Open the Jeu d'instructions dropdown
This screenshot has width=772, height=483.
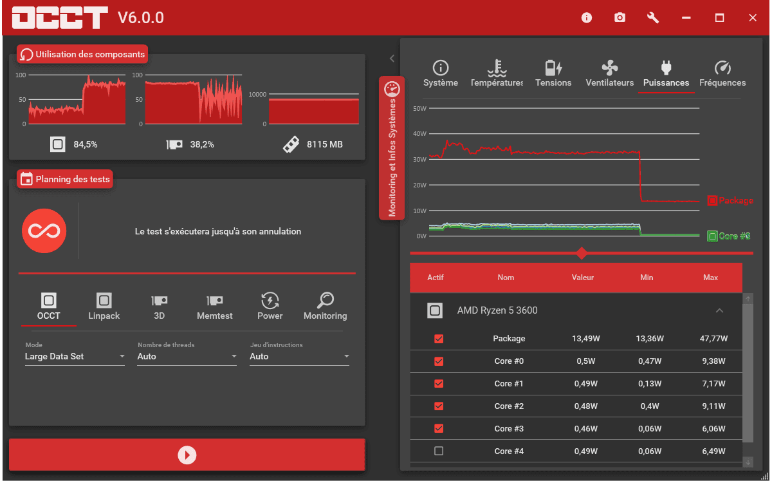[x=300, y=356]
